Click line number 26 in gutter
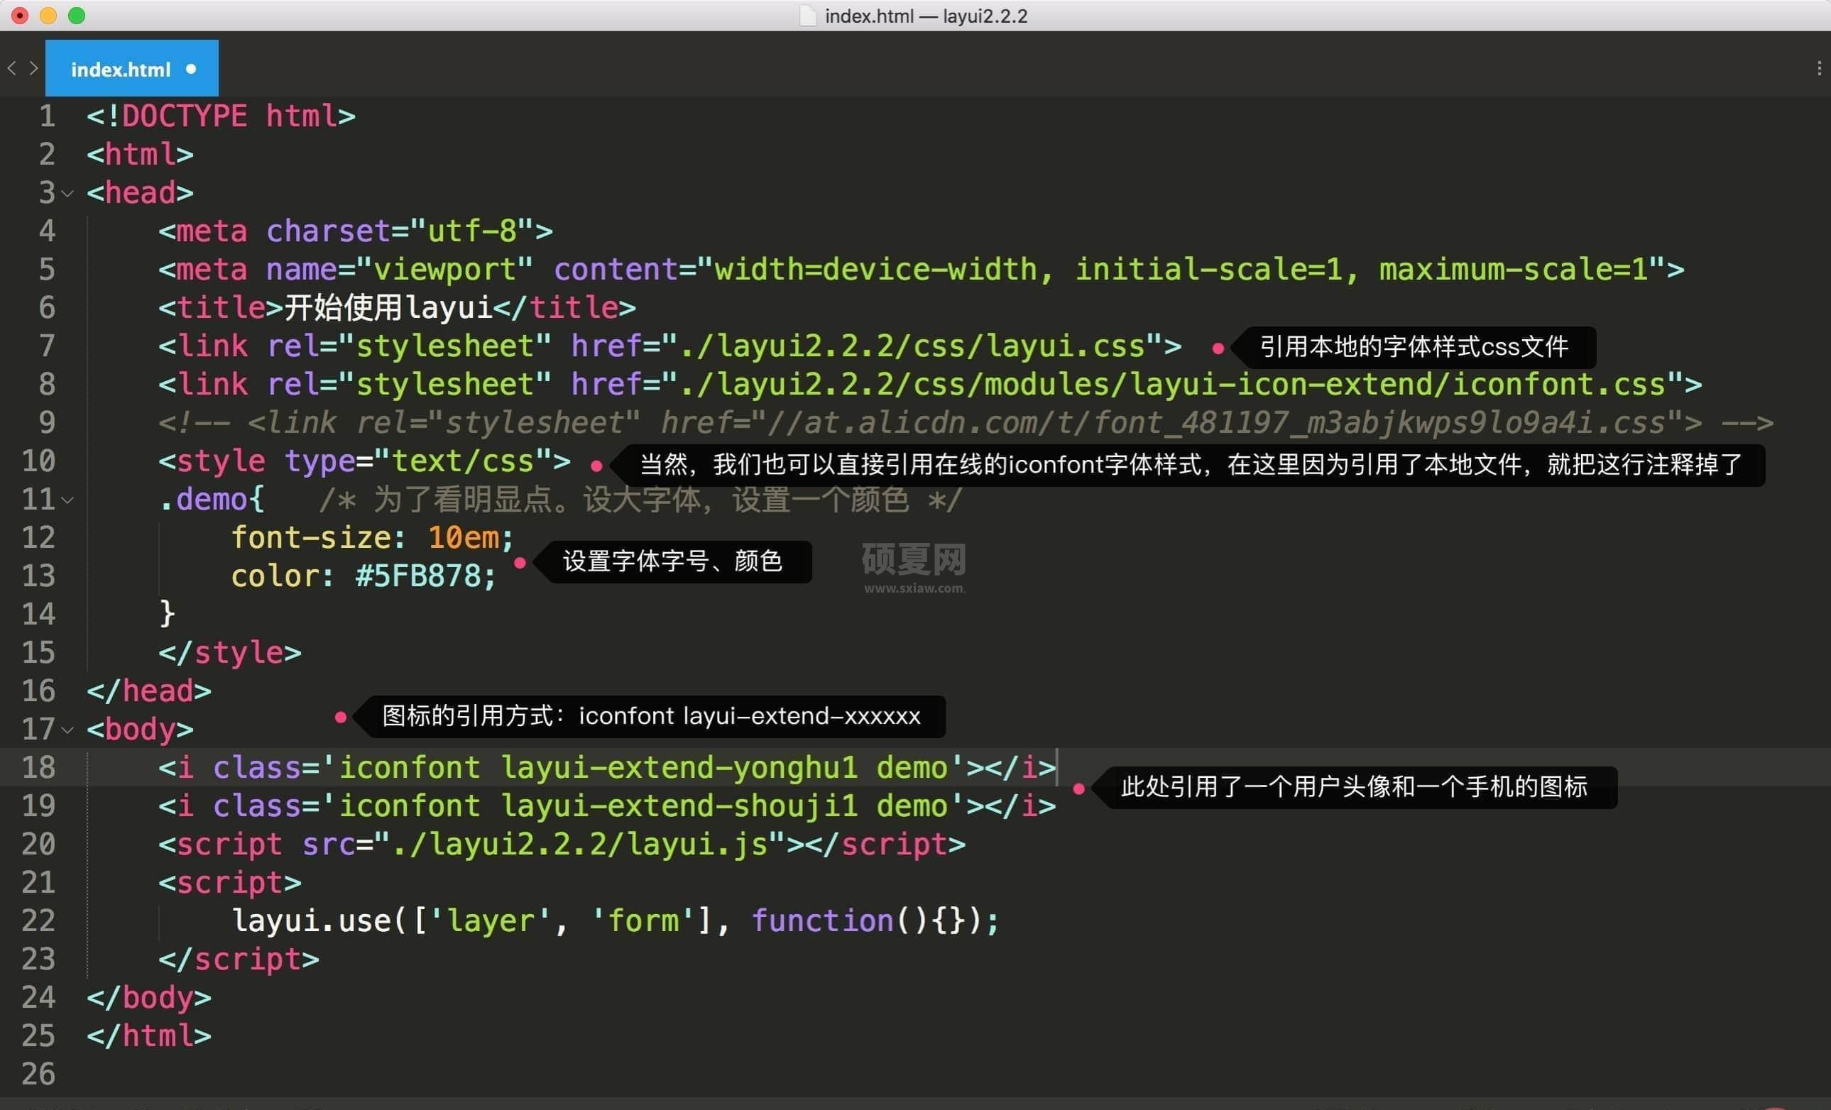1831x1110 pixels. (x=38, y=1074)
